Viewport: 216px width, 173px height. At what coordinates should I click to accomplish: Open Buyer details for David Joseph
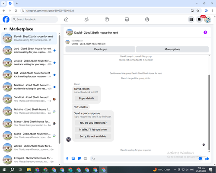[86, 98]
